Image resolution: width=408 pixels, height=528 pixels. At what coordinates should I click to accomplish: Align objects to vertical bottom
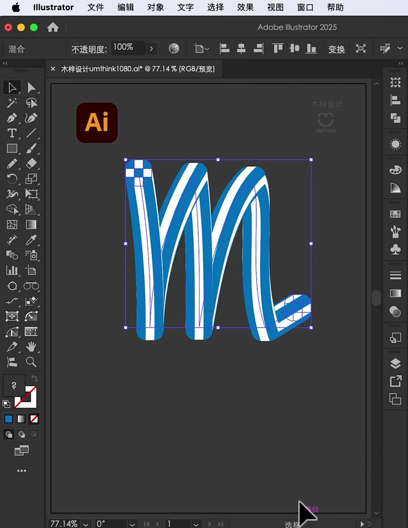311,49
